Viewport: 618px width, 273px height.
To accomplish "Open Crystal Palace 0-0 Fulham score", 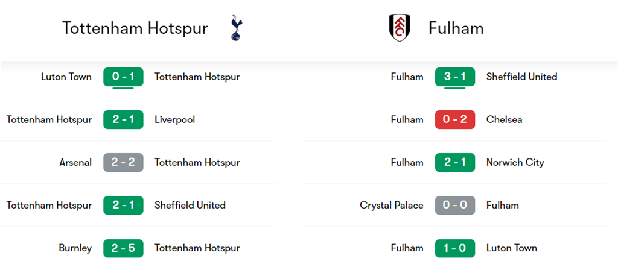I will coord(455,205).
